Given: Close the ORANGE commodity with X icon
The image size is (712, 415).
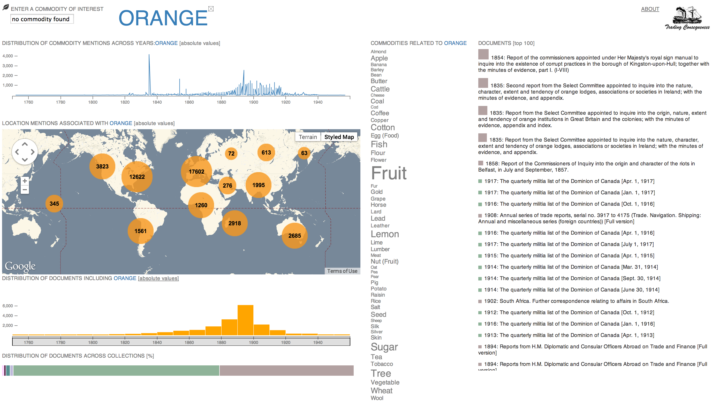Looking at the screenshot, I should (211, 9).
